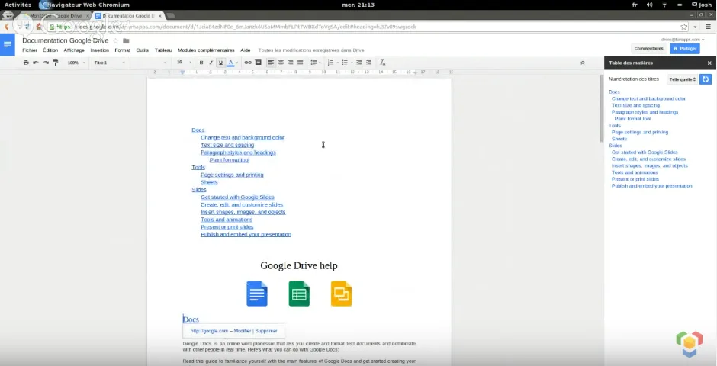Open the Édition menu
The image size is (717, 366).
(50, 50)
